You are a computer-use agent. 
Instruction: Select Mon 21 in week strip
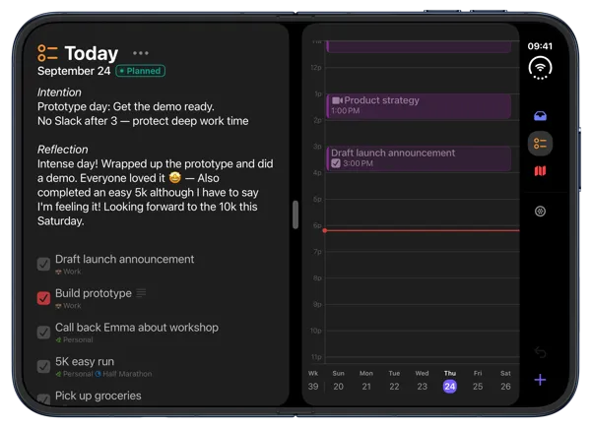pyautogui.click(x=366, y=381)
